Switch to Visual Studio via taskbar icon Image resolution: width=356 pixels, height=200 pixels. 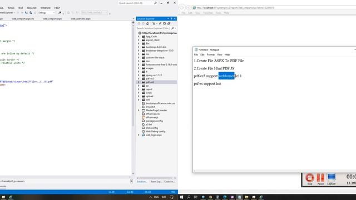pos(232,197)
